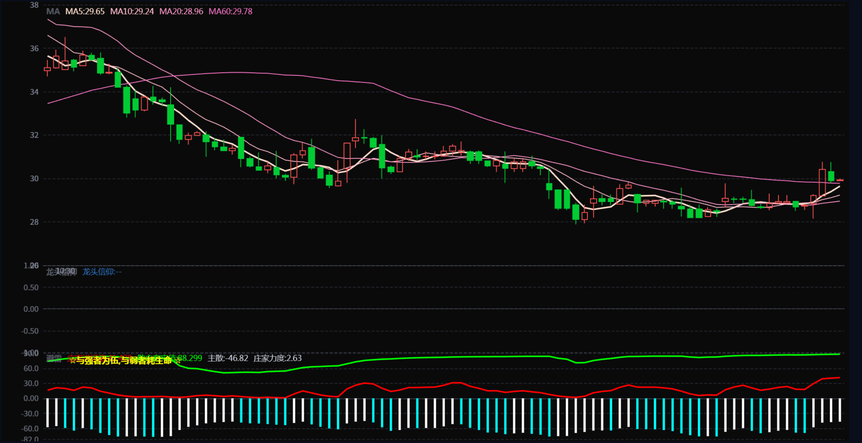Click the 36 price axis label
The height and width of the screenshot is (443, 862).
[x=34, y=48]
